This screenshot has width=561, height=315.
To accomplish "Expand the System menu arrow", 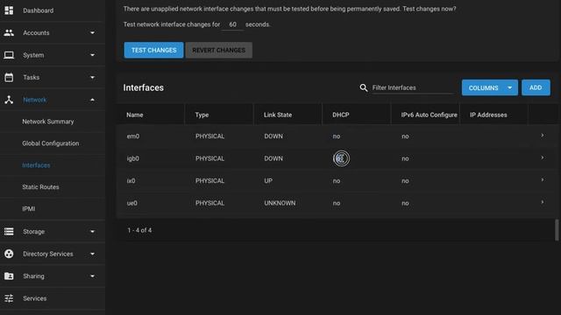I will [x=92, y=55].
